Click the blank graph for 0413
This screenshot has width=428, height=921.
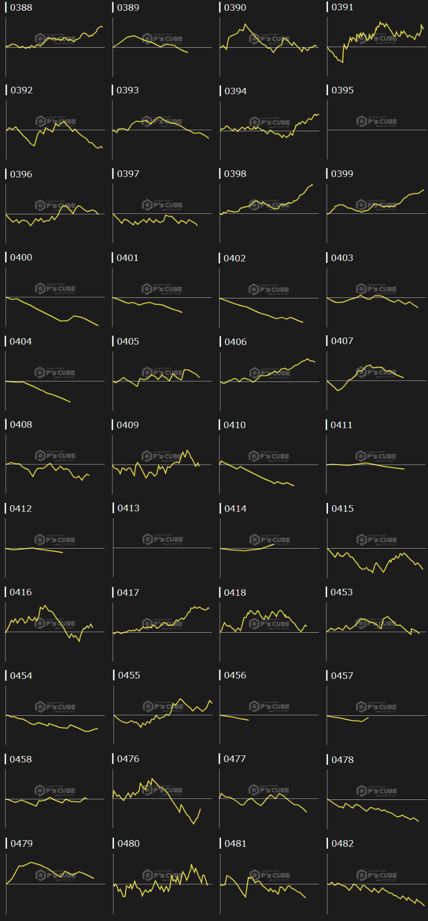162,548
